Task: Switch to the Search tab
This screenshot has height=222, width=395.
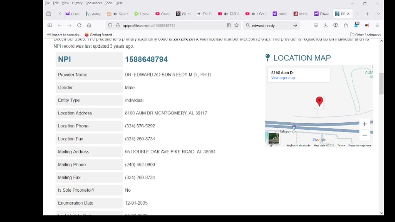Action: 118,14
